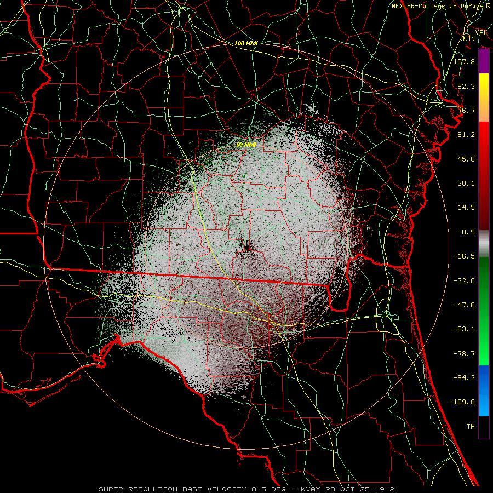Click the [KT] units label

tap(468, 38)
